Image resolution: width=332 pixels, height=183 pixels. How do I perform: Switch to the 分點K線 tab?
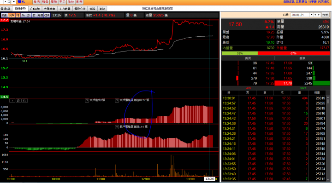(35, 9)
